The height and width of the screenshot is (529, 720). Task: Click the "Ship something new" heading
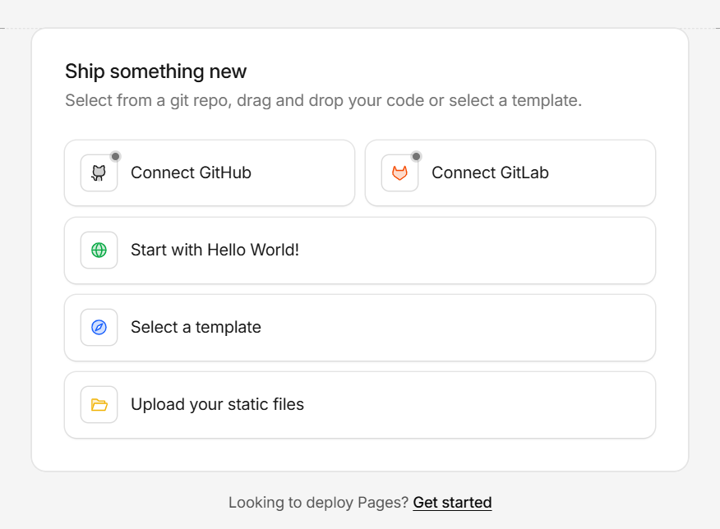point(155,71)
